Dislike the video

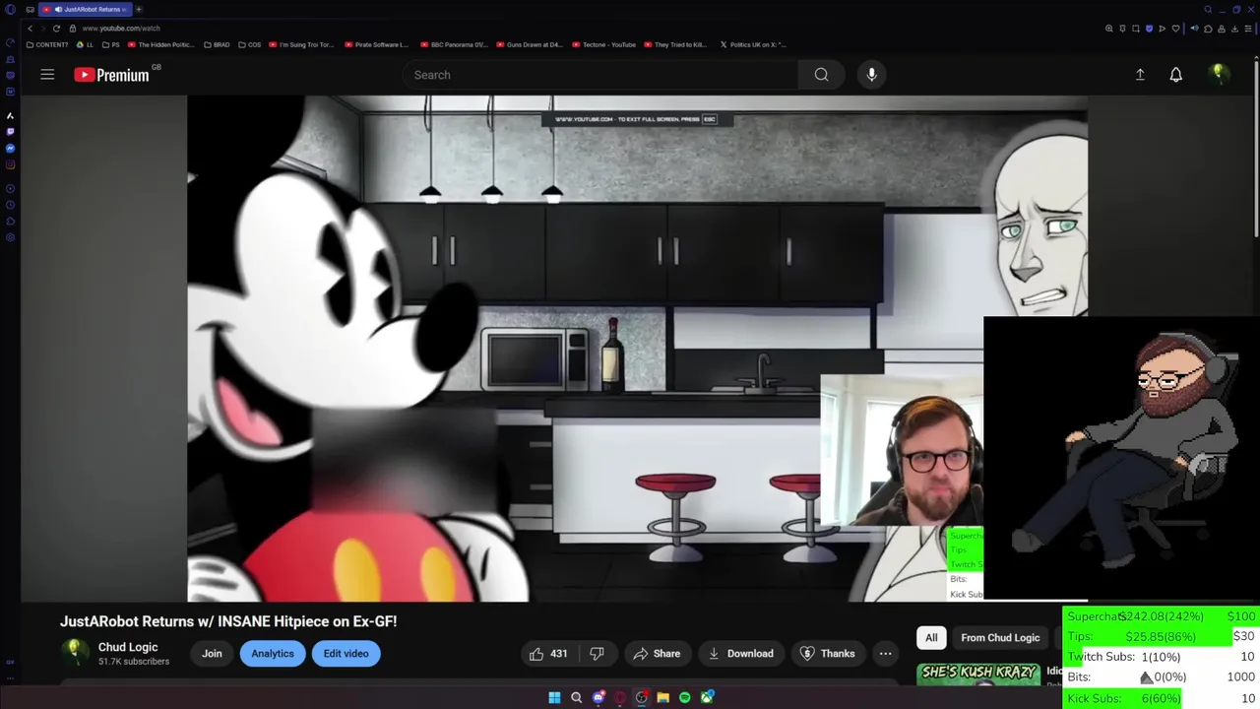tap(597, 654)
